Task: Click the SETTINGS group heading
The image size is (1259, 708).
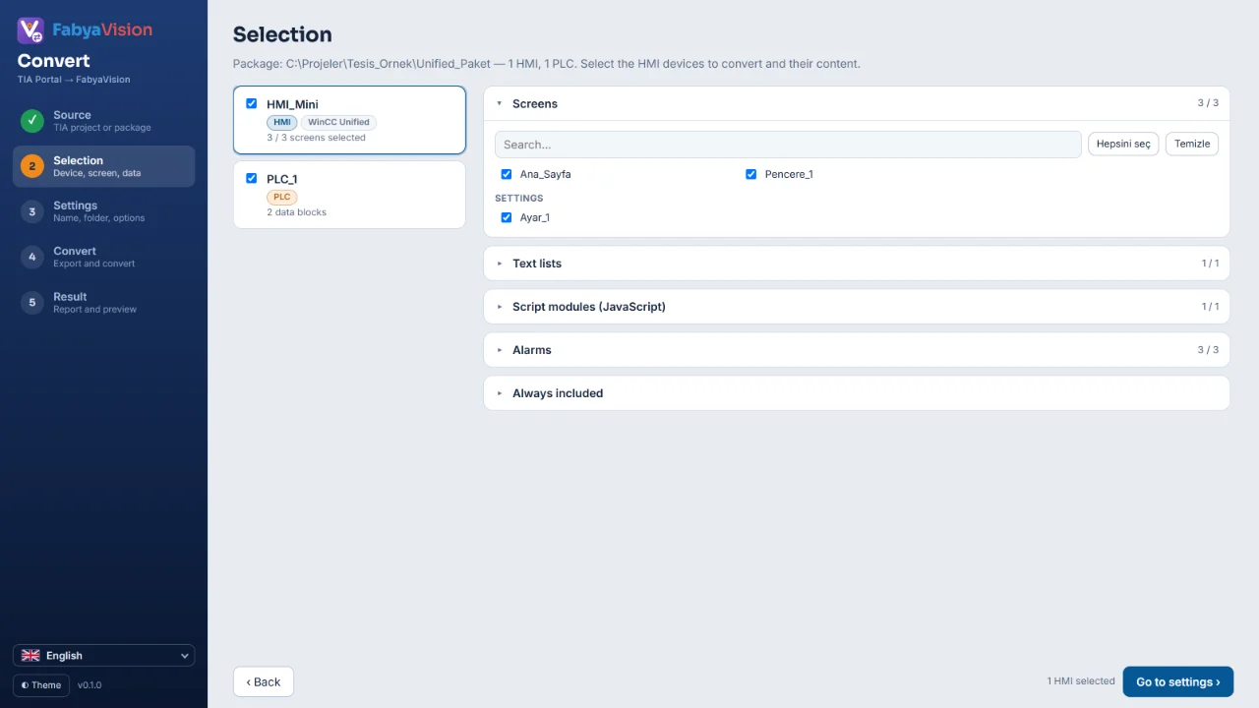Action: coord(518,199)
